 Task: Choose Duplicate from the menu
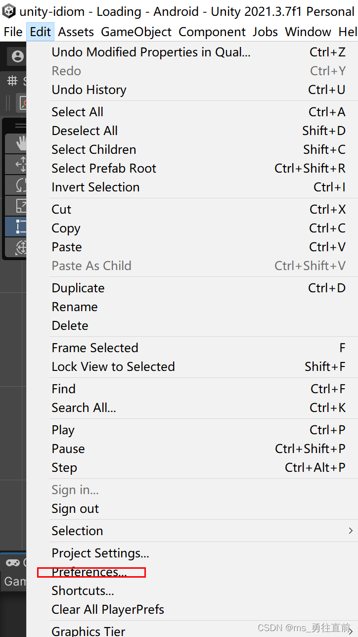[x=78, y=288]
